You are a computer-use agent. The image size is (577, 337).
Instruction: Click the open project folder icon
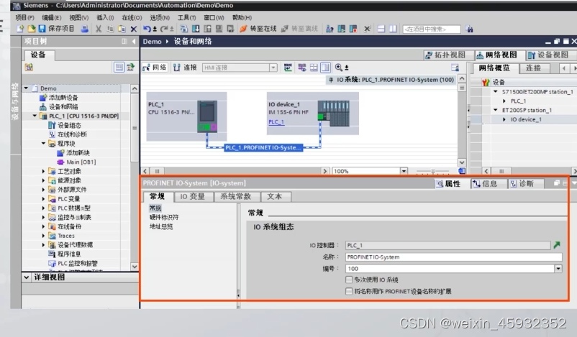click(x=31, y=29)
